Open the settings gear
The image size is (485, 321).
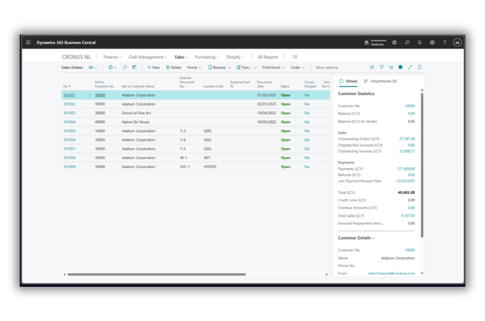(x=432, y=42)
